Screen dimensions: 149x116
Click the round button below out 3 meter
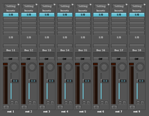[42, 107]
